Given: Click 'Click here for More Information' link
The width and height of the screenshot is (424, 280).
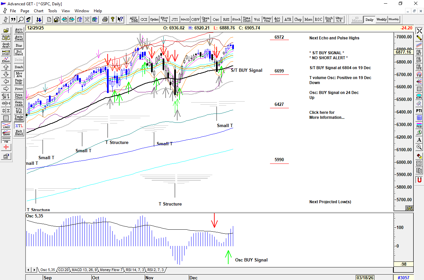Looking at the screenshot, I should tap(327, 115).
